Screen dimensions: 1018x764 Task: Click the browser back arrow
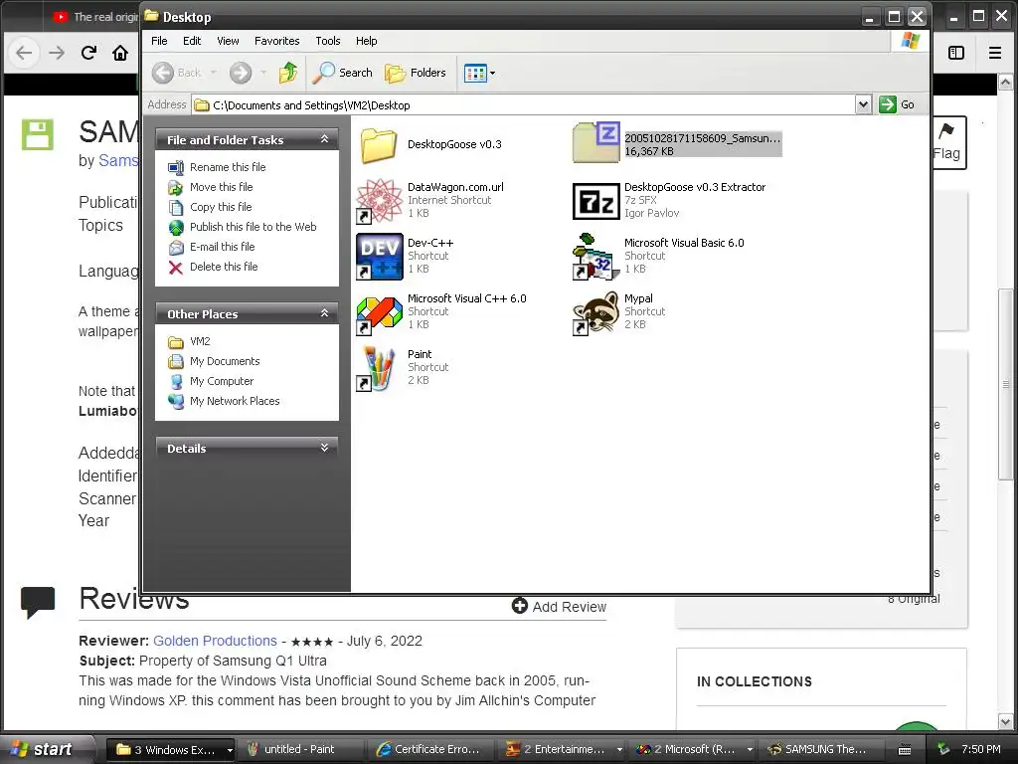[24, 53]
